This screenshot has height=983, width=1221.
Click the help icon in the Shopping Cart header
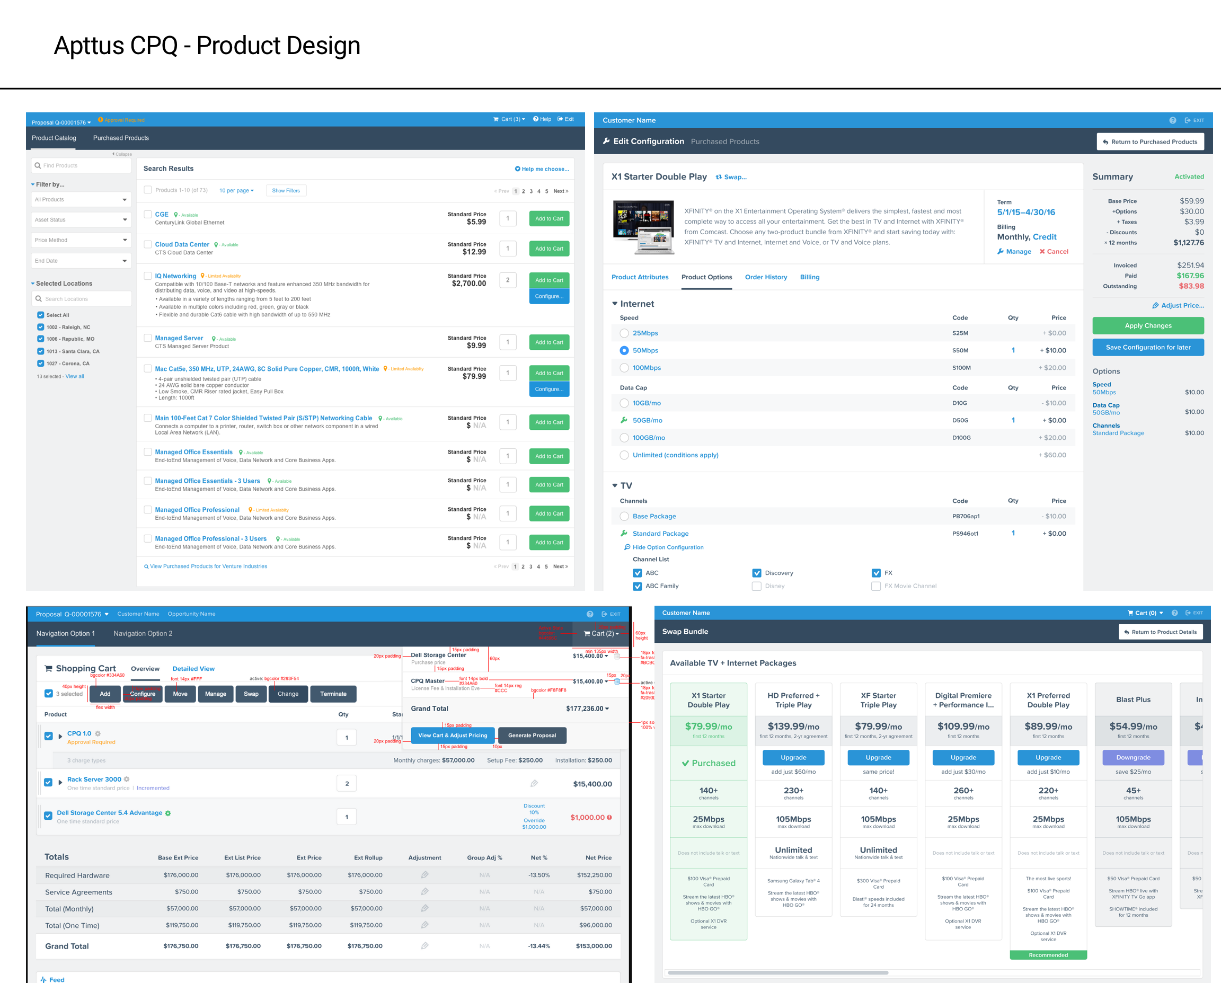click(590, 614)
